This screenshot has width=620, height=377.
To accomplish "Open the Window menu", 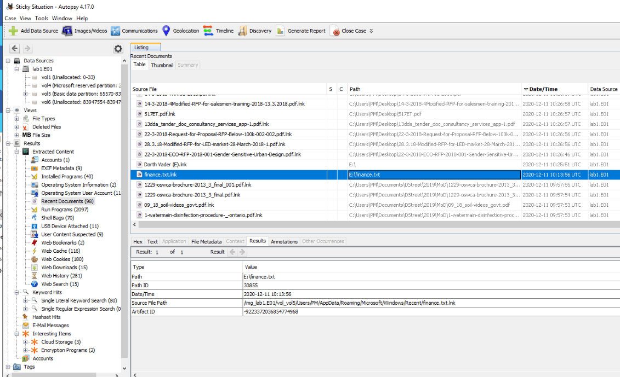I will 62,18.
